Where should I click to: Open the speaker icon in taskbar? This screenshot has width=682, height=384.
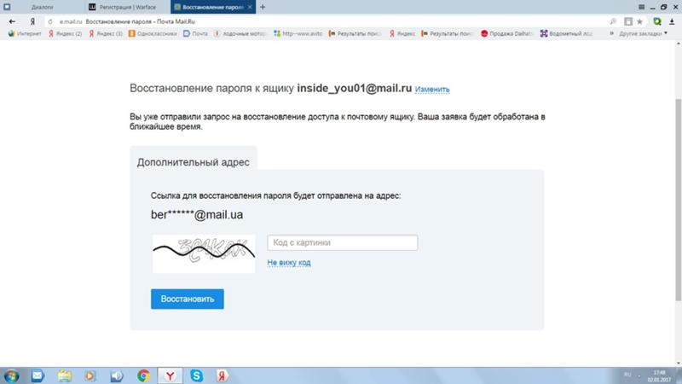pyautogui.click(x=117, y=375)
